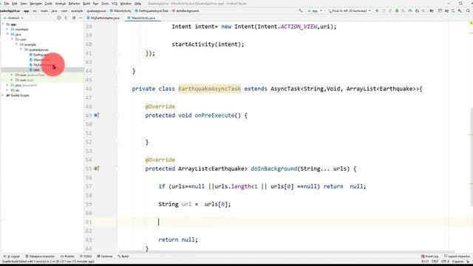This screenshot has width=473, height=266.
Task: Open the app run configuration dropdown
Action: pyautogui.click(x=315, y=11)
